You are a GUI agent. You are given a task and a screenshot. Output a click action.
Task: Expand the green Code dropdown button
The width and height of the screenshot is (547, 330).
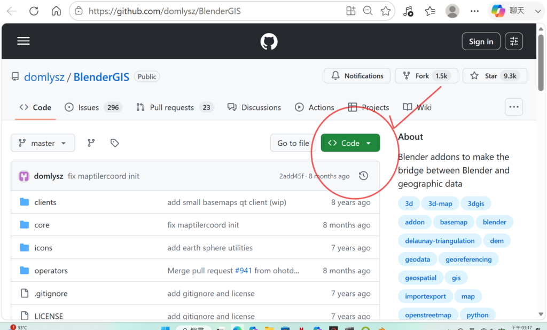[x=350, y=143]
